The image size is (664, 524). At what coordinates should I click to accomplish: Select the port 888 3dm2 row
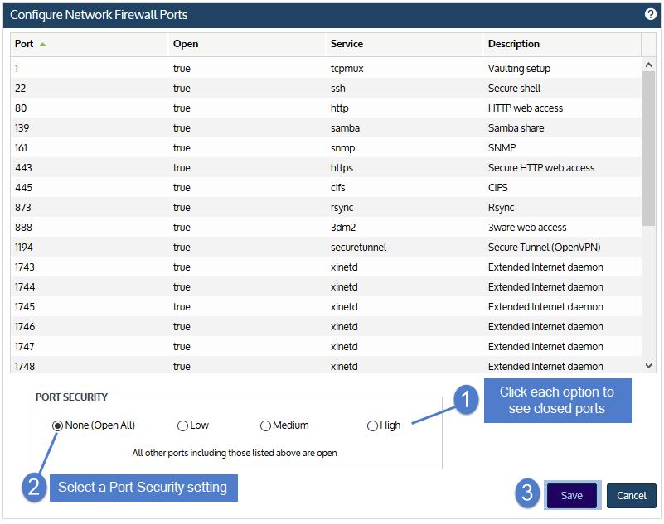point(326,227)
